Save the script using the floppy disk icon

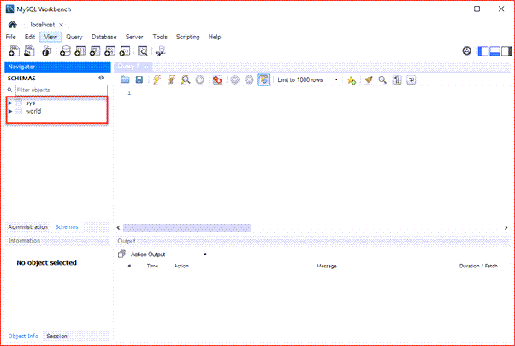click(x=139, y=79)
